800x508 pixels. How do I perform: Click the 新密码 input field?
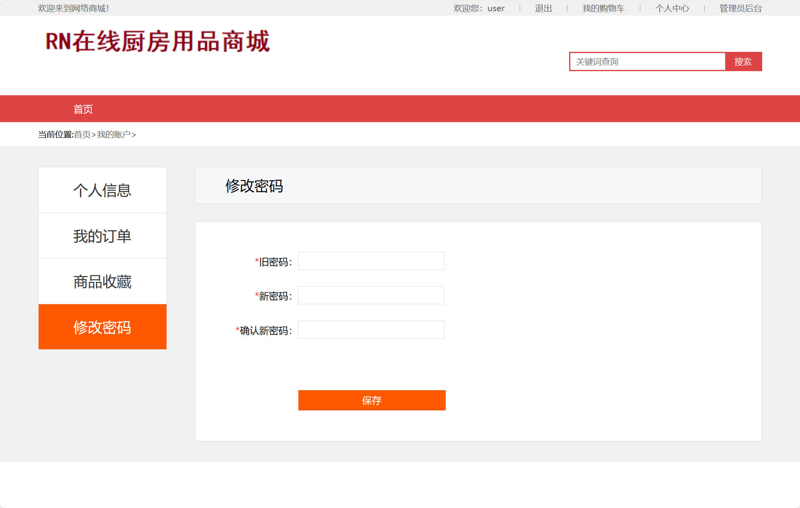(370, 295)
